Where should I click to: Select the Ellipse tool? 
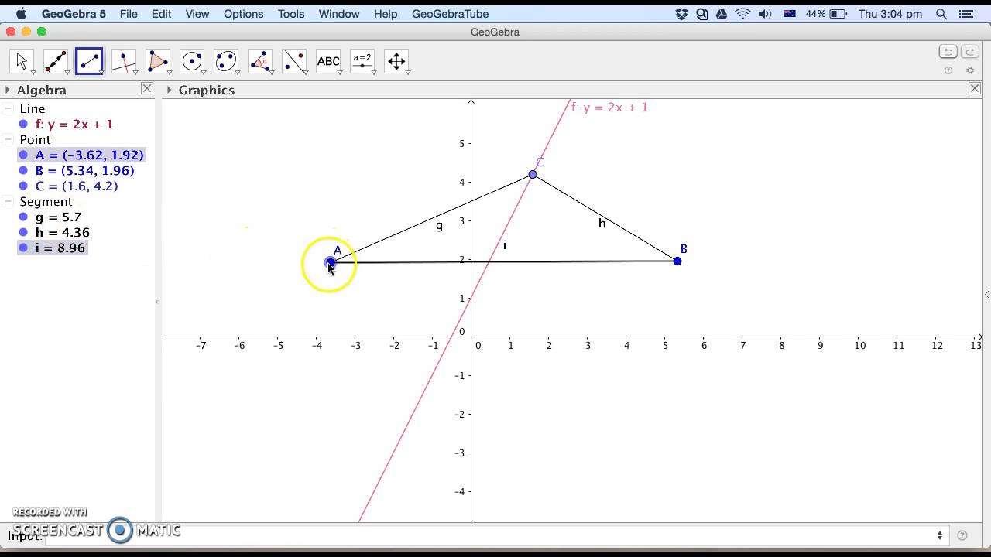tap(226, 61)
